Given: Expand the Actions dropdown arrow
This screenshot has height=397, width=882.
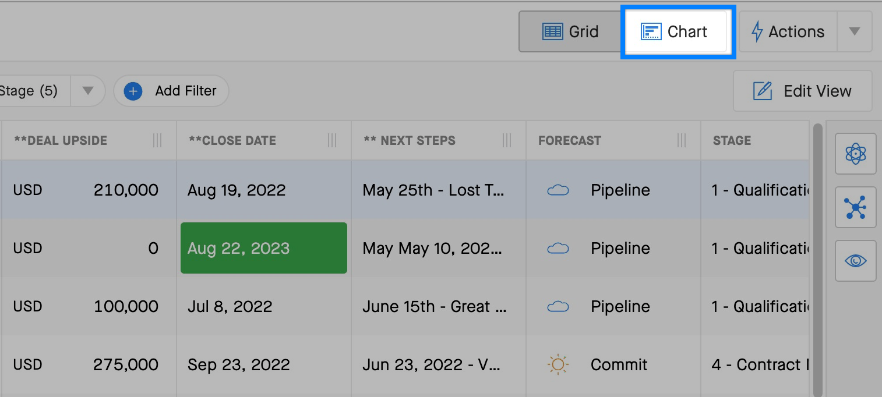Looking at the screenshot, I should click(854, 31).
